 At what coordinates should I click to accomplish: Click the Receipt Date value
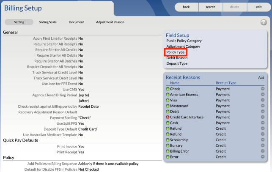(88, 106)
